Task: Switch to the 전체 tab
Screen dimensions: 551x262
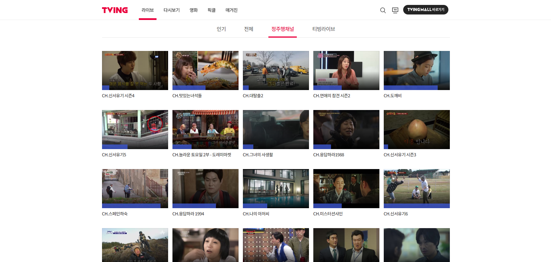Action: click(x=248, y=29)
